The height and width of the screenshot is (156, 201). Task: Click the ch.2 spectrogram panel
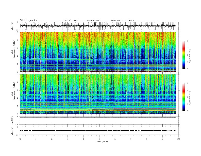(x=98, y=94)
